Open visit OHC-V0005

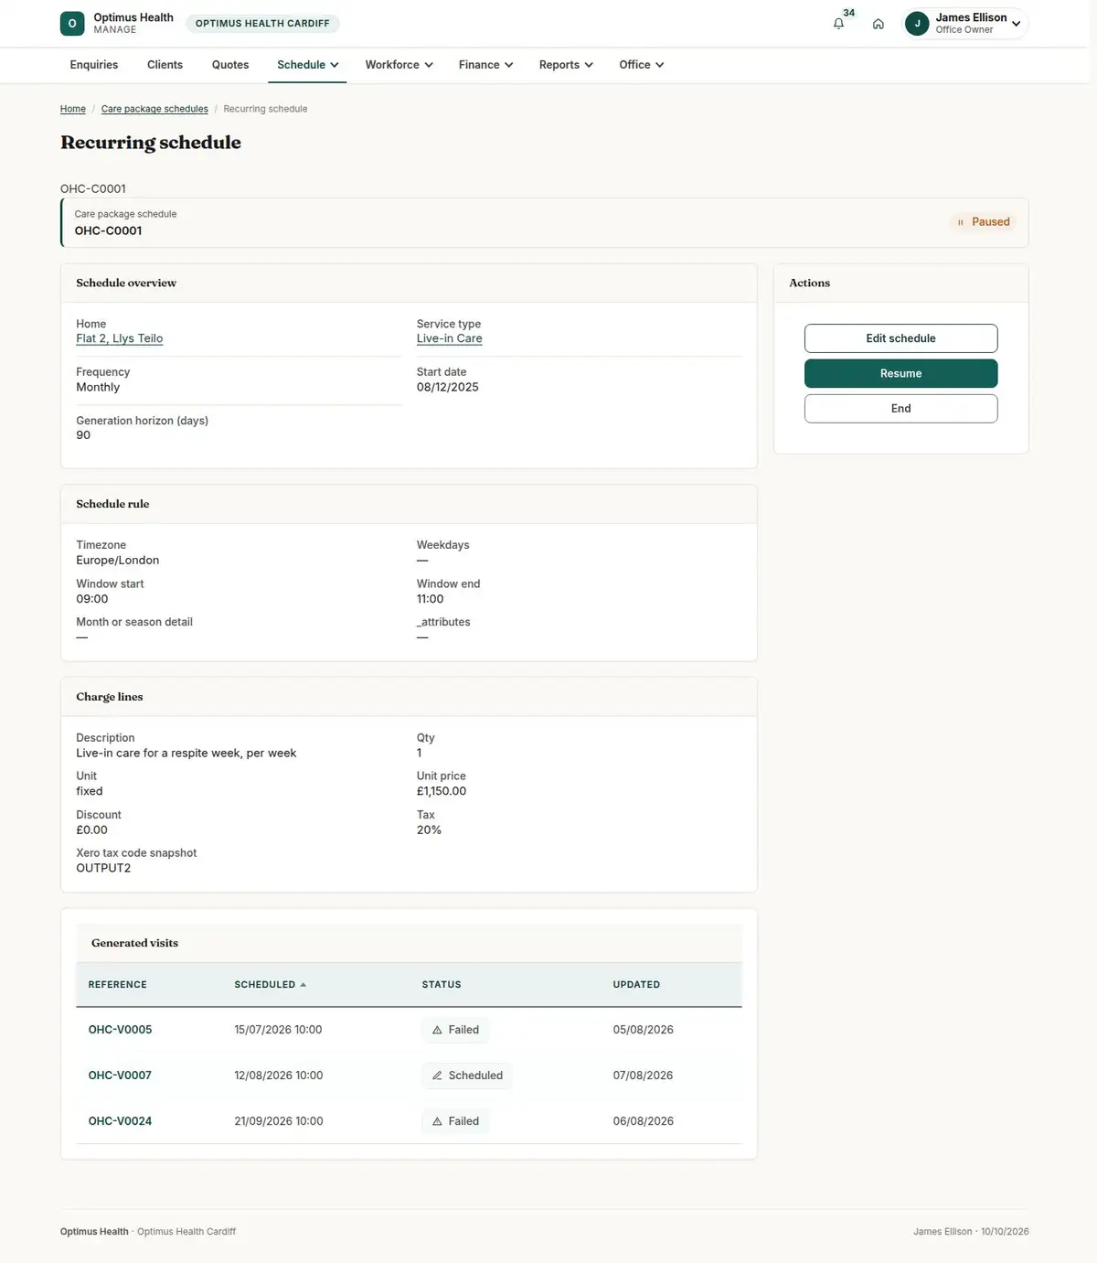tap(120, 1030)
